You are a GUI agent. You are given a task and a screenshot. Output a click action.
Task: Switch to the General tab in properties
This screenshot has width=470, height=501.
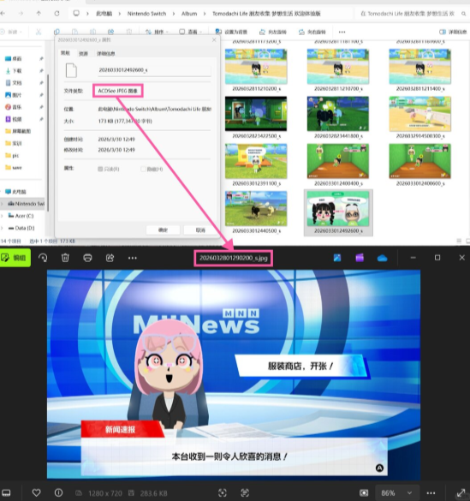click(65, 53)
